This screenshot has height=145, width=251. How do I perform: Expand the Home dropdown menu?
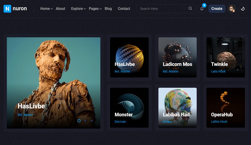point(47,9)
